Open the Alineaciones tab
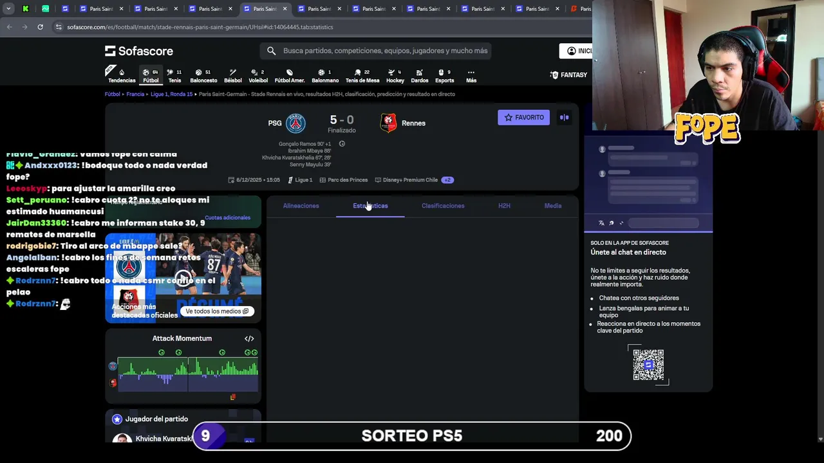 301,206
